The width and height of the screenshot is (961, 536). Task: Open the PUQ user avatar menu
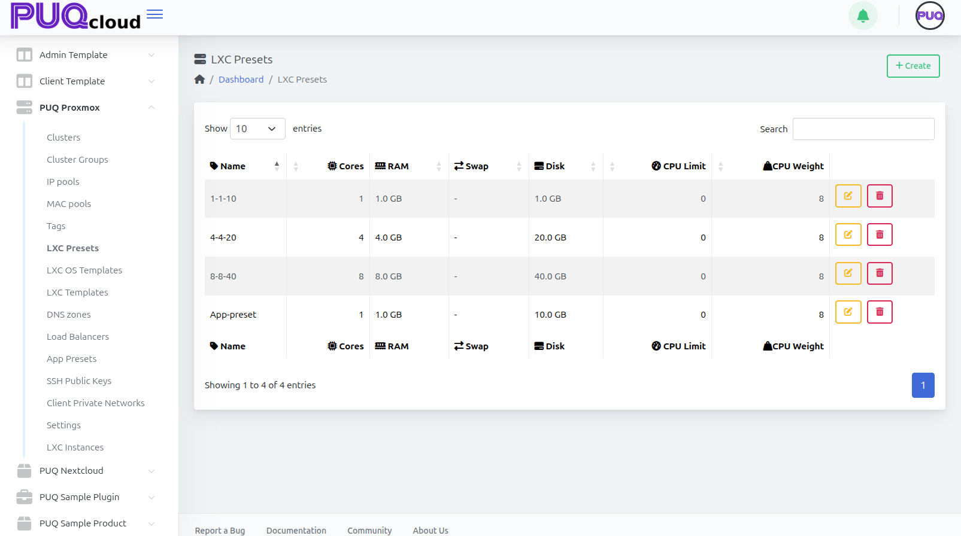coord(929,16)
